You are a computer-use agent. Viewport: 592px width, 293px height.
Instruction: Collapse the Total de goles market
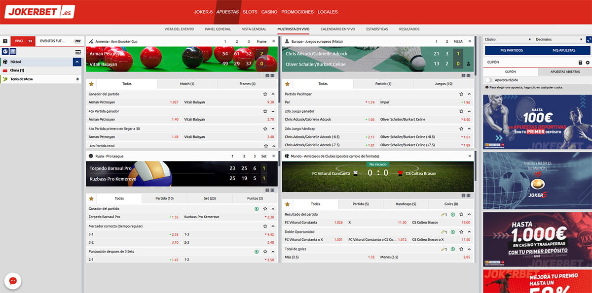(469, 249)
